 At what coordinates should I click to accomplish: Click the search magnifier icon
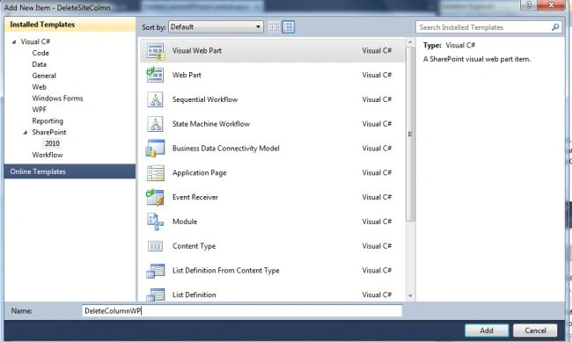(555, 27)
